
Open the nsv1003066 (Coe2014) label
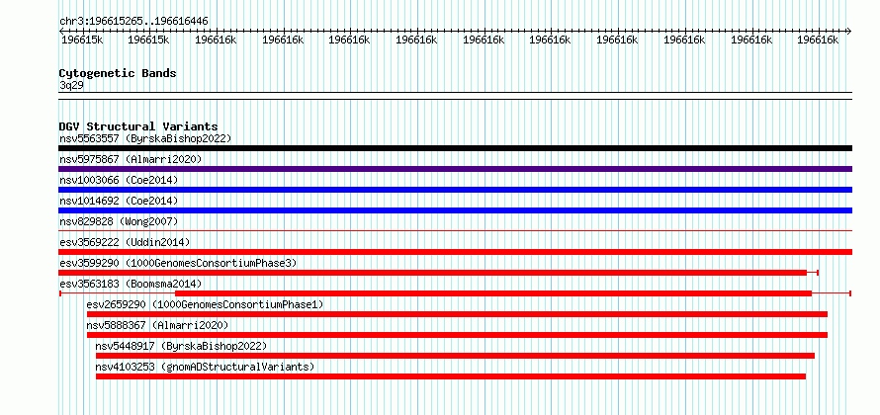pos(119,180)
